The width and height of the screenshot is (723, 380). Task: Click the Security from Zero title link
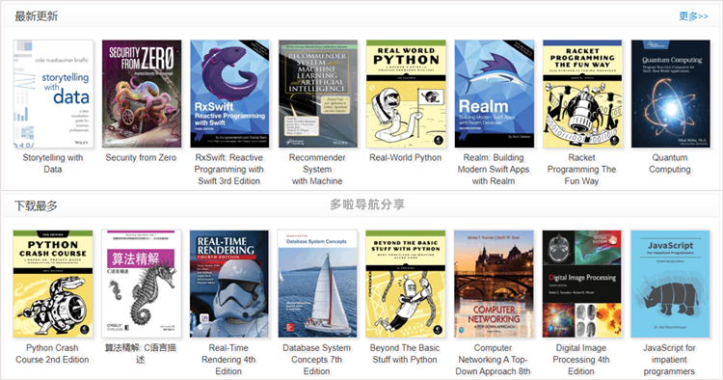click(141, 158)
